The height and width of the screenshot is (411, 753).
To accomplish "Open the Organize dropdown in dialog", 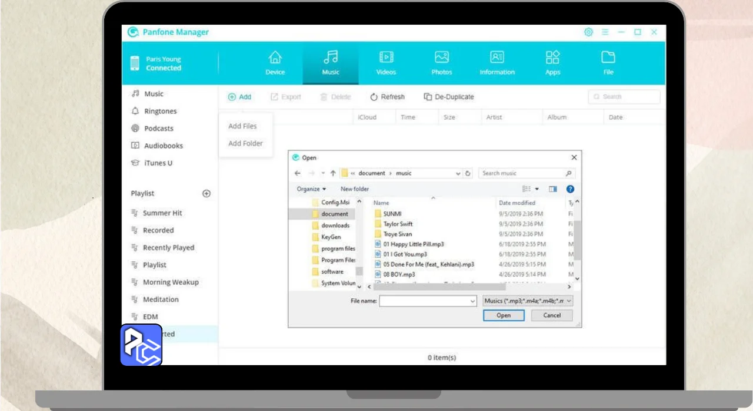I will click(x=311, y=189).
